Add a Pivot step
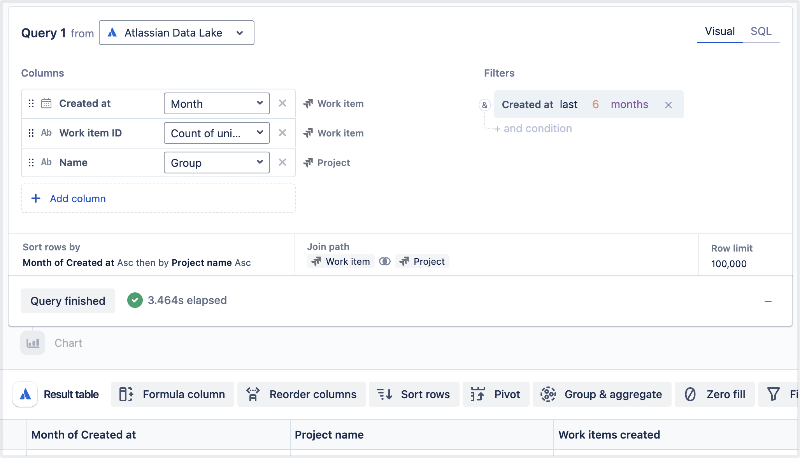 (x=496, y=394)
